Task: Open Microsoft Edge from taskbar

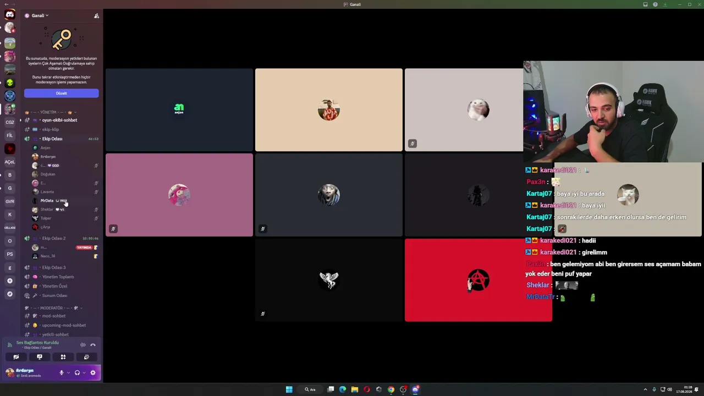Action: tap(343, 389)
